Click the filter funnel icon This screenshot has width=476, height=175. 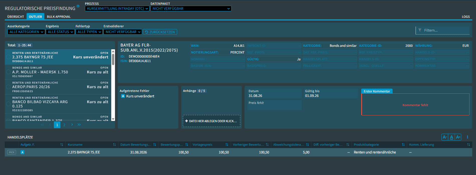(420, 30)
